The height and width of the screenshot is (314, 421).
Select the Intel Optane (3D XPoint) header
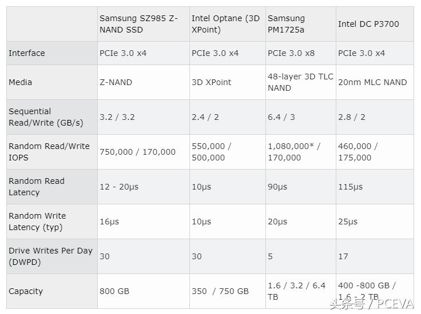click(x=225, y=24)
